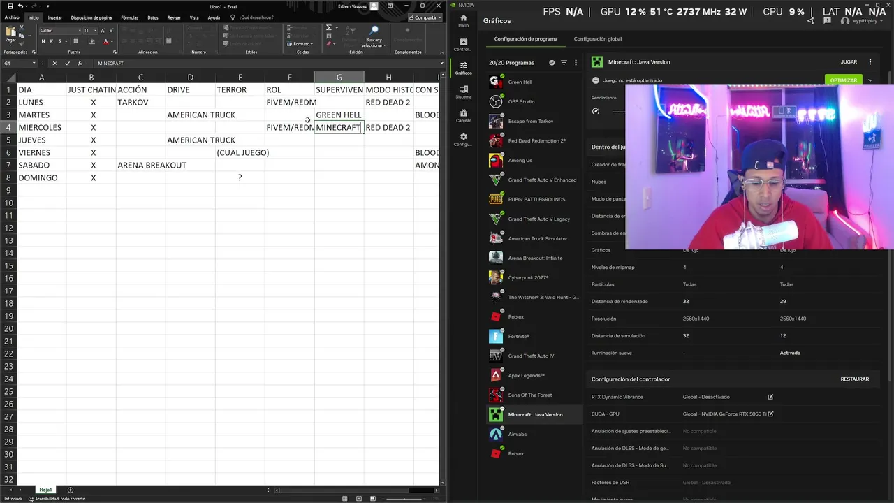Select cell containing GREEN HELL

coord(339,115)
